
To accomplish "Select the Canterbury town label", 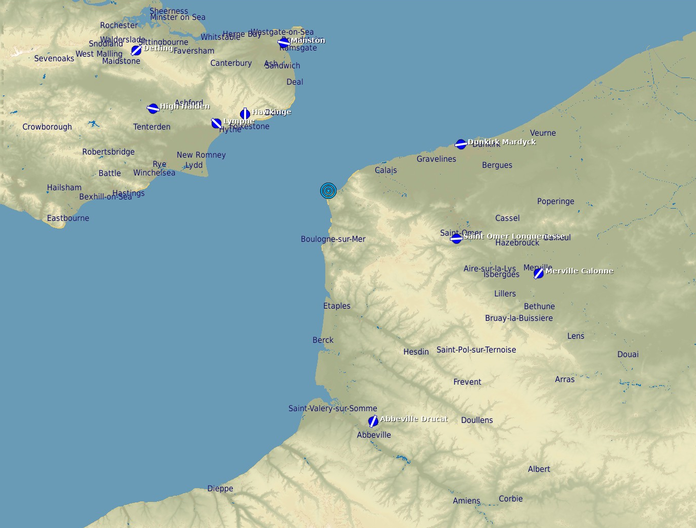I will click(231, 63).
